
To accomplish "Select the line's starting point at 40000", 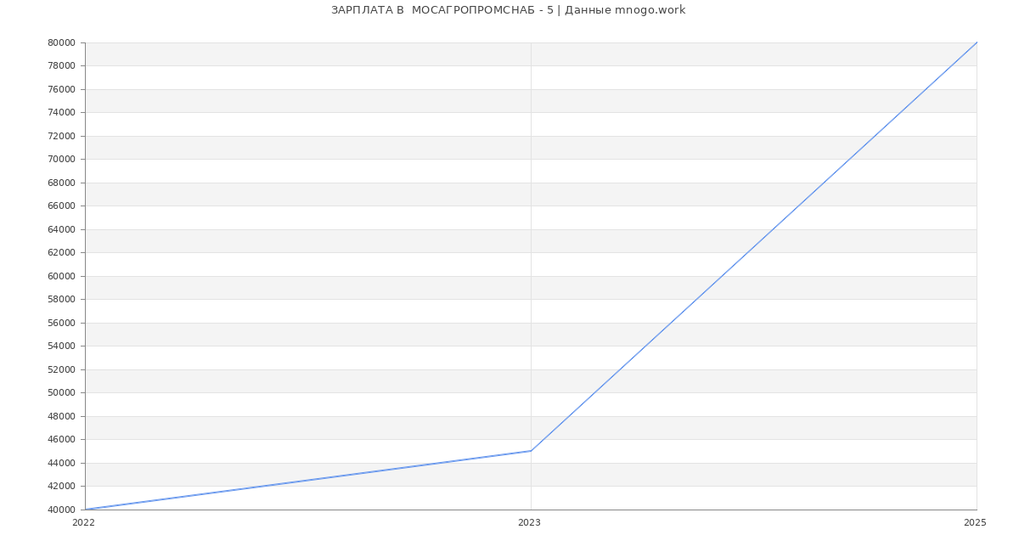I will click(86, 510).
